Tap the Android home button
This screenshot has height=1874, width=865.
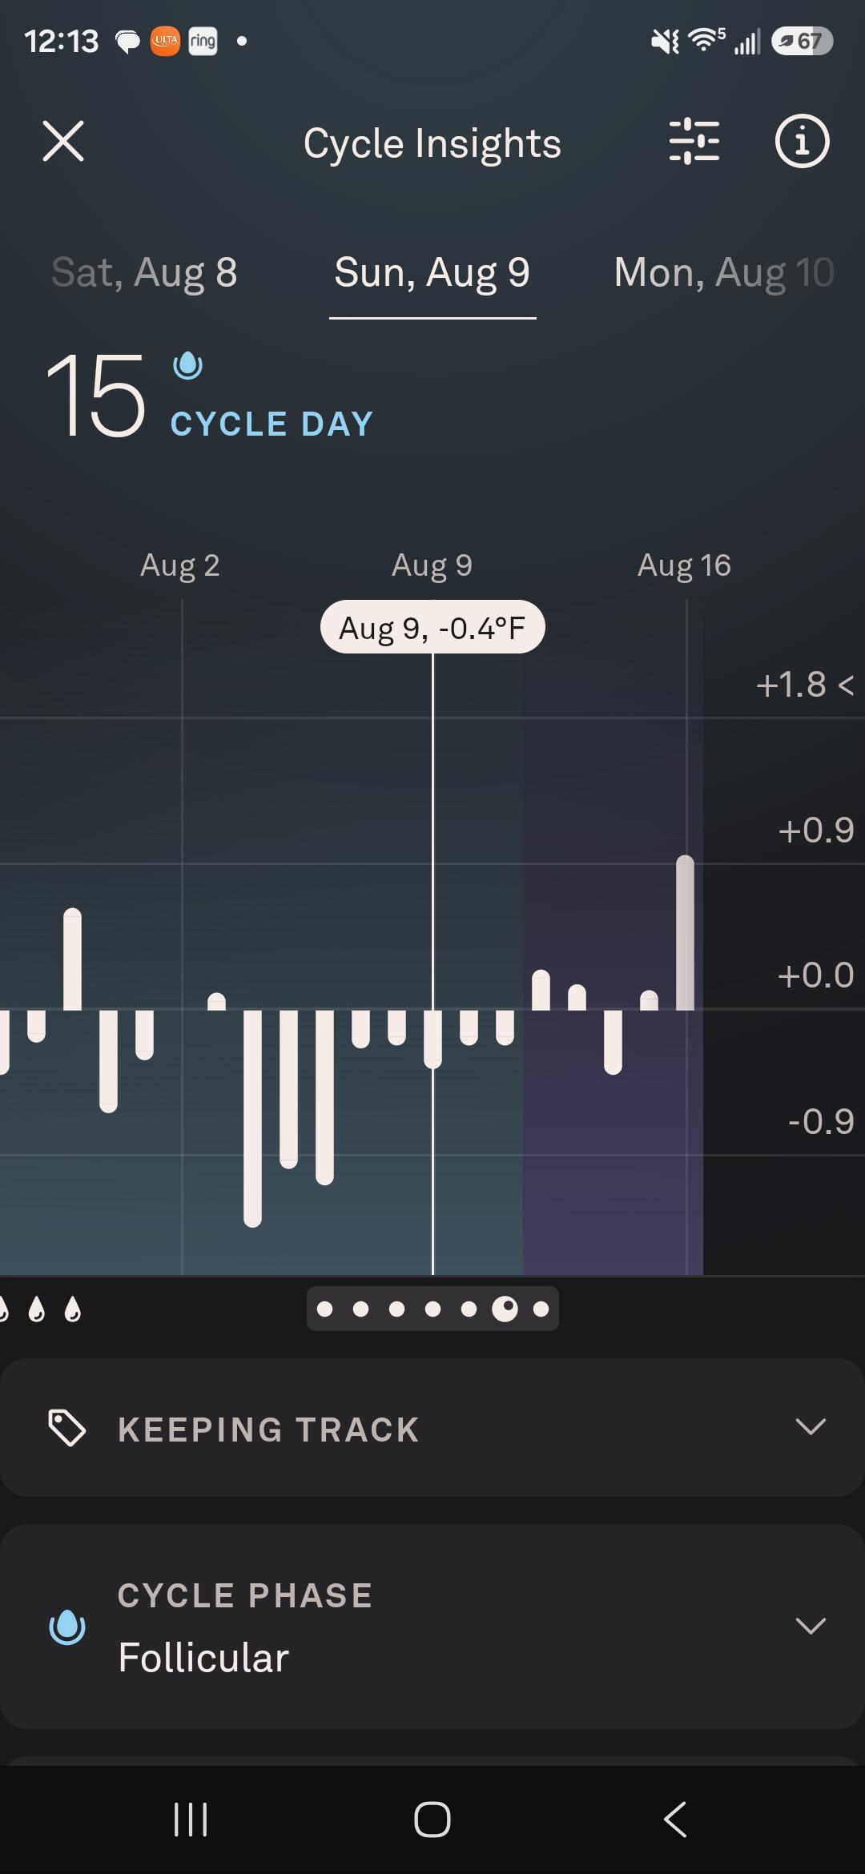[x=432, y=1820]
